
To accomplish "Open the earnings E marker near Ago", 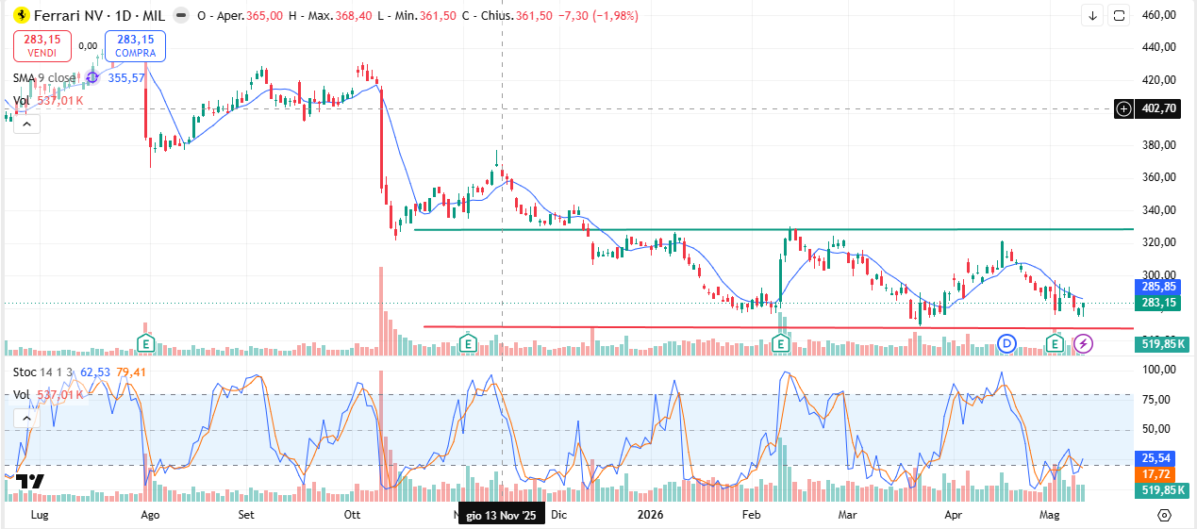I will pyautogui.click(x=145, y=341).
